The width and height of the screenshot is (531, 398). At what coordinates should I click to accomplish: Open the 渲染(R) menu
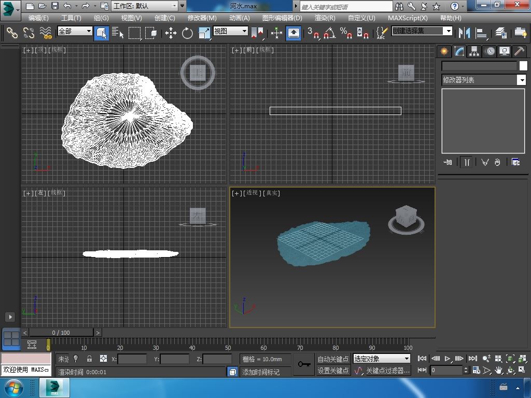(325, 18)
